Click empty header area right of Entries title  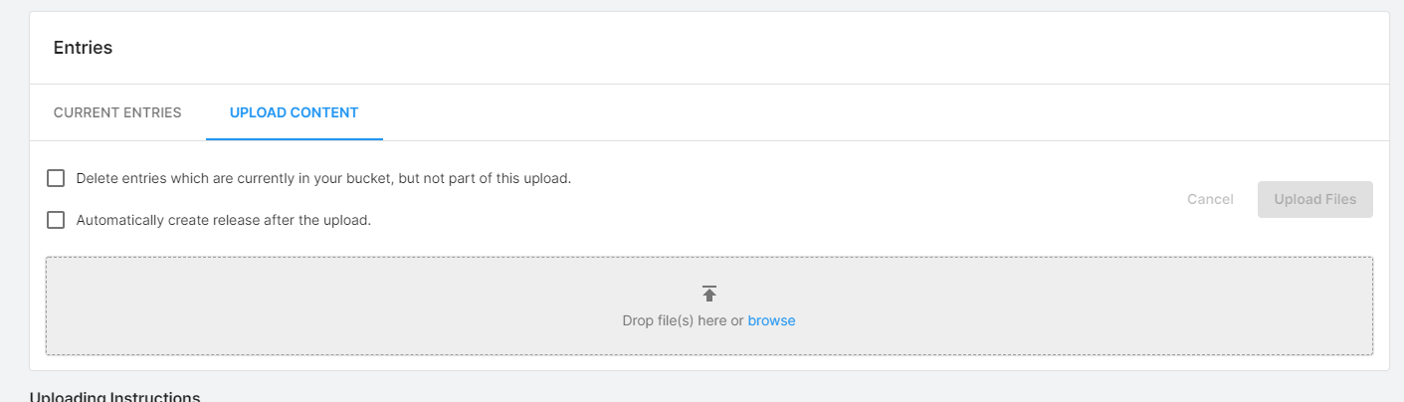[x=697, y=48]
